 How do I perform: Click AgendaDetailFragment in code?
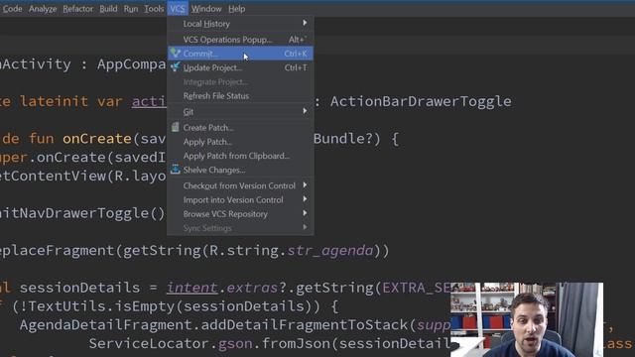106,325
